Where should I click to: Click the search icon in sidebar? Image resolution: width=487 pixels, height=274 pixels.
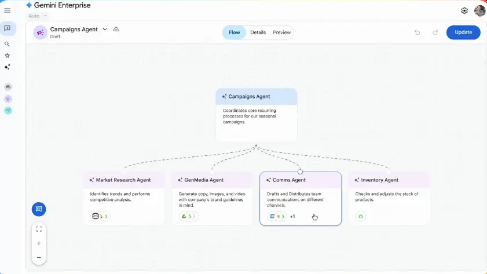pyautogui.click(x=7, y=44)
